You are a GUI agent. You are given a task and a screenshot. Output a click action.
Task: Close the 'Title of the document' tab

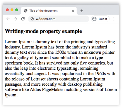tap(73, 11)
